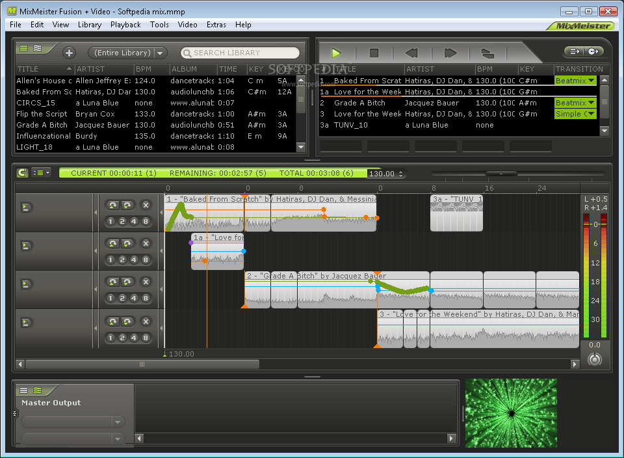624x458 pixels.
Task: Click the transition jump icon after fast-forward
Action: tap(487, 53)
